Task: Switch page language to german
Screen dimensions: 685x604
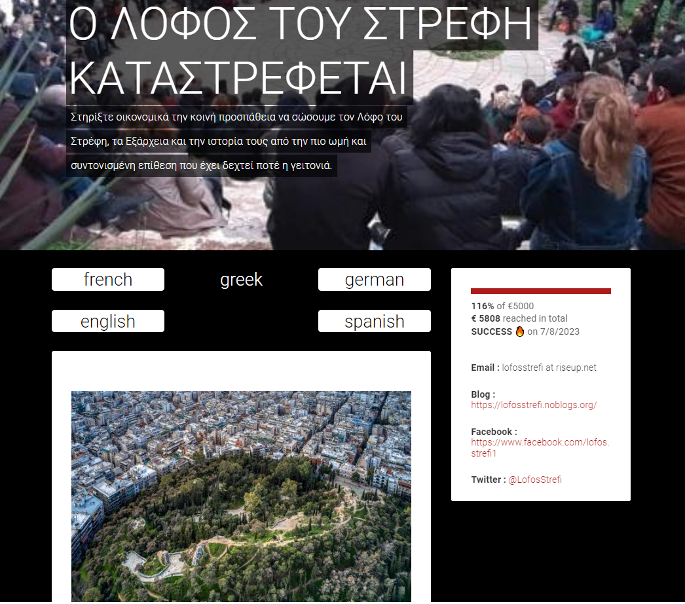Action: [375, 279]
